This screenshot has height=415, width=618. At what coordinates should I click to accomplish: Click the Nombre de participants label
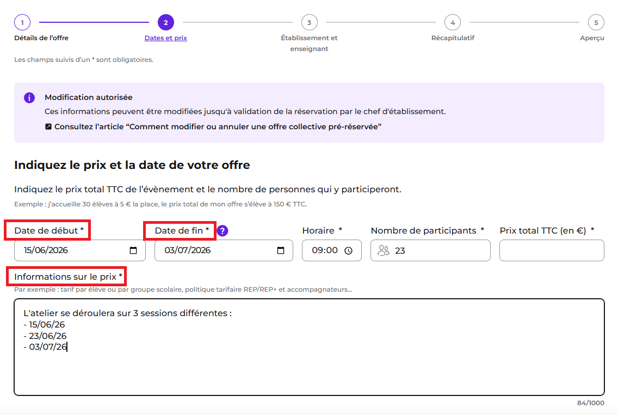[427, 230]
